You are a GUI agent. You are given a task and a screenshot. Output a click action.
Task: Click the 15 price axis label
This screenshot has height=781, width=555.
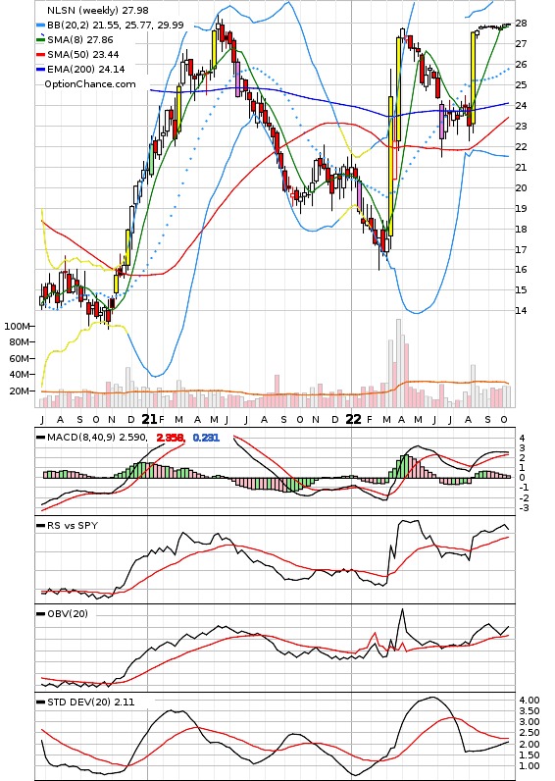[521, 289]
